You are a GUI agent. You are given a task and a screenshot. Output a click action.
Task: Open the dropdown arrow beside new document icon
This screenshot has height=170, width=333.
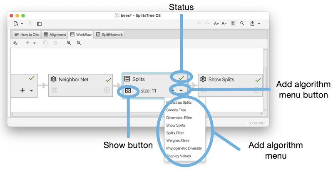[x=22, y=24]
